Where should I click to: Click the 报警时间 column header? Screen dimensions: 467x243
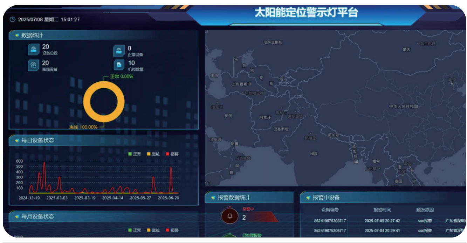[382, 210]
